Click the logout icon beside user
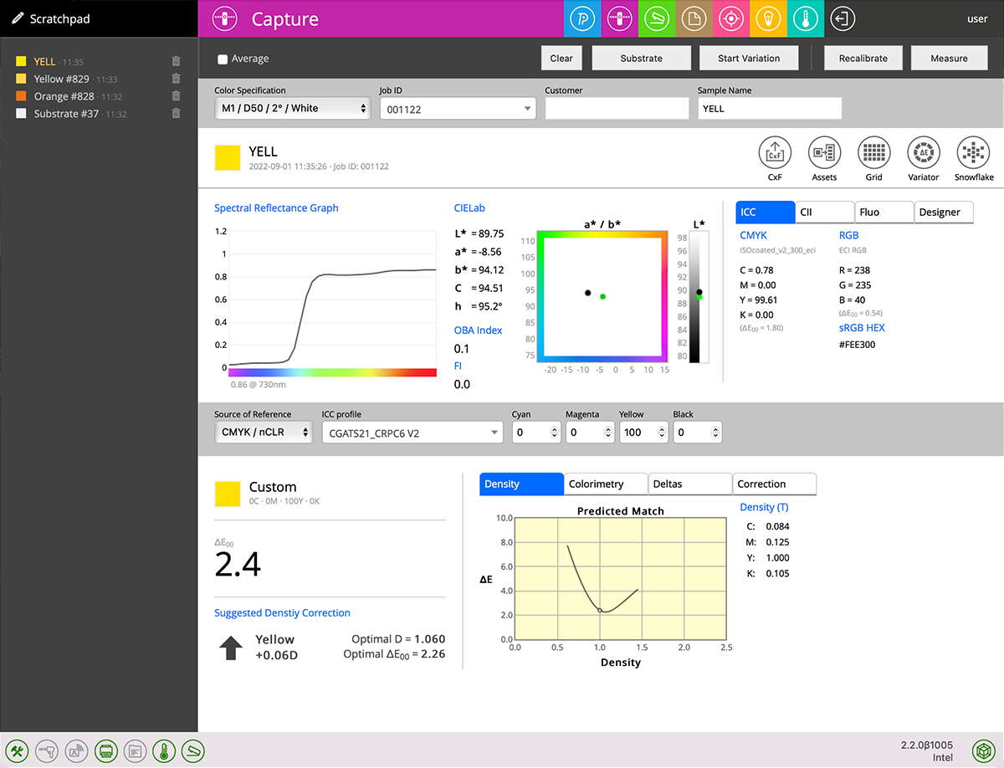Viewport: 1004px width, 768px height. pyautogui.click(x=843, y=18)
